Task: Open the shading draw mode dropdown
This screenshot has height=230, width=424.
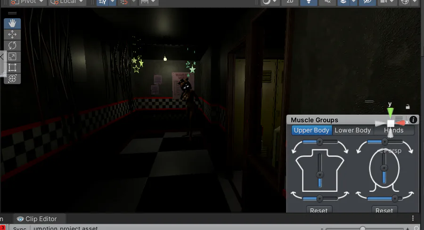Action: click(270, 2)
